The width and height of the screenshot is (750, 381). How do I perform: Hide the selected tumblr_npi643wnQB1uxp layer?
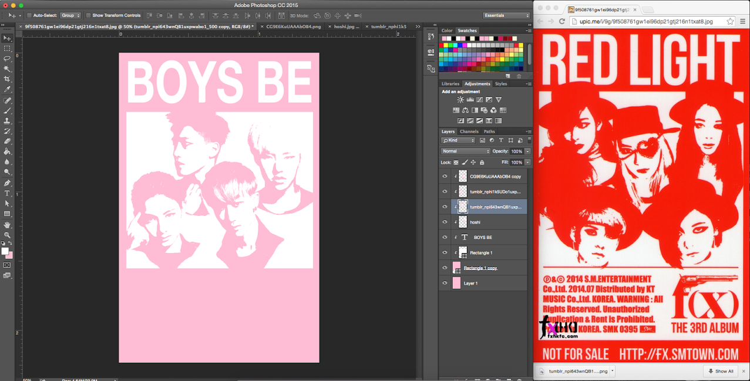(445, 207)
